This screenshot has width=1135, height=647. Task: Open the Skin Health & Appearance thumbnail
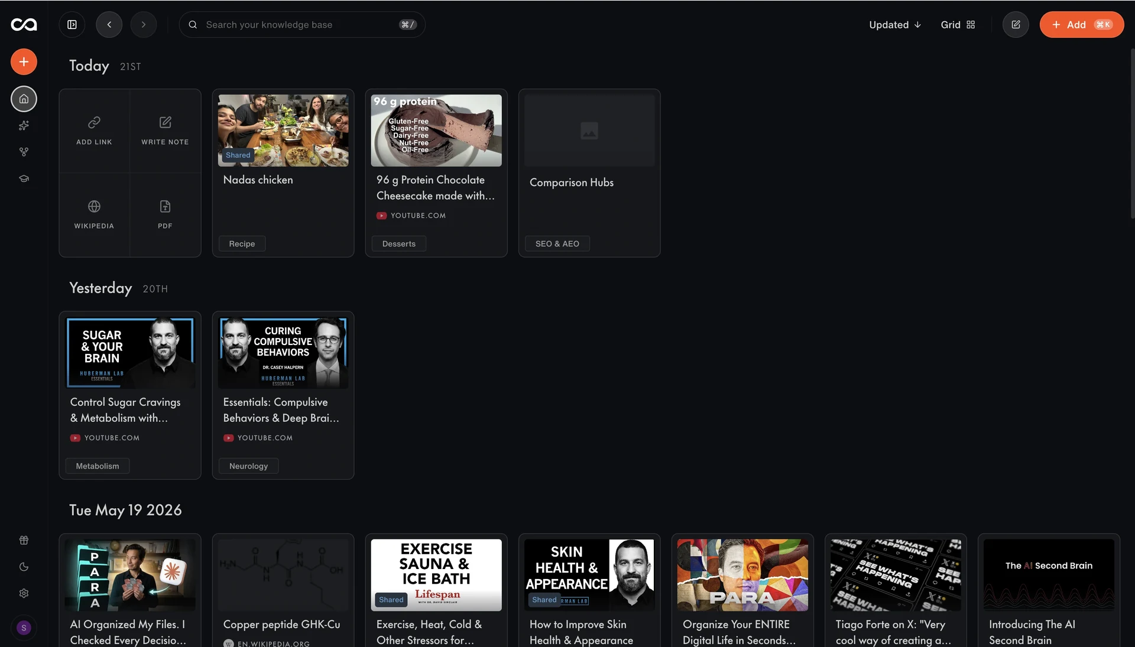point(589,575)
